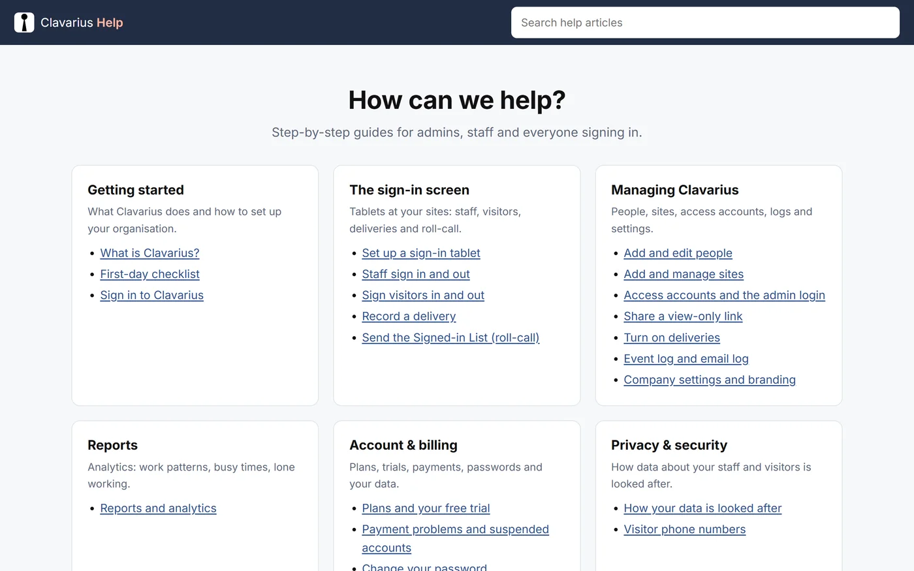Open Share a view-only link article

[683, 316]
